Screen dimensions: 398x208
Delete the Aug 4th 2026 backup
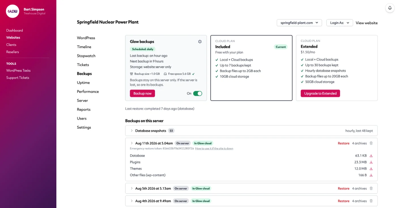(x=371, y=201)
